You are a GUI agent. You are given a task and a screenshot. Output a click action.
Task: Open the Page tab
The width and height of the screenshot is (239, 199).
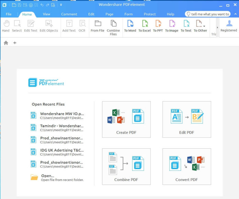tap(109, 14)
